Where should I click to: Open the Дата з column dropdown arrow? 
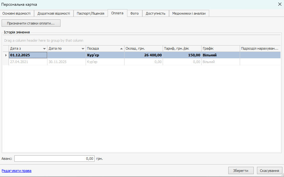[x=44, y=48]
